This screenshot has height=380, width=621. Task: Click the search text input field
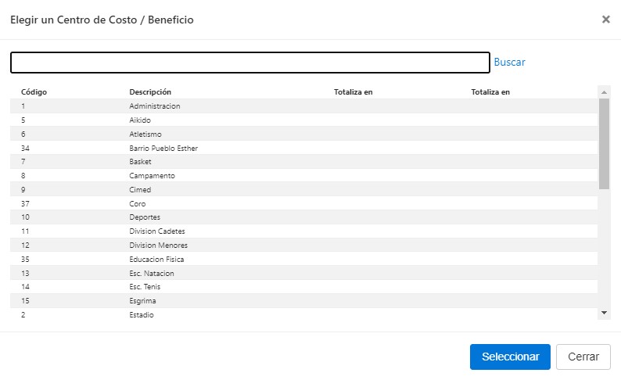coord(250,63)
